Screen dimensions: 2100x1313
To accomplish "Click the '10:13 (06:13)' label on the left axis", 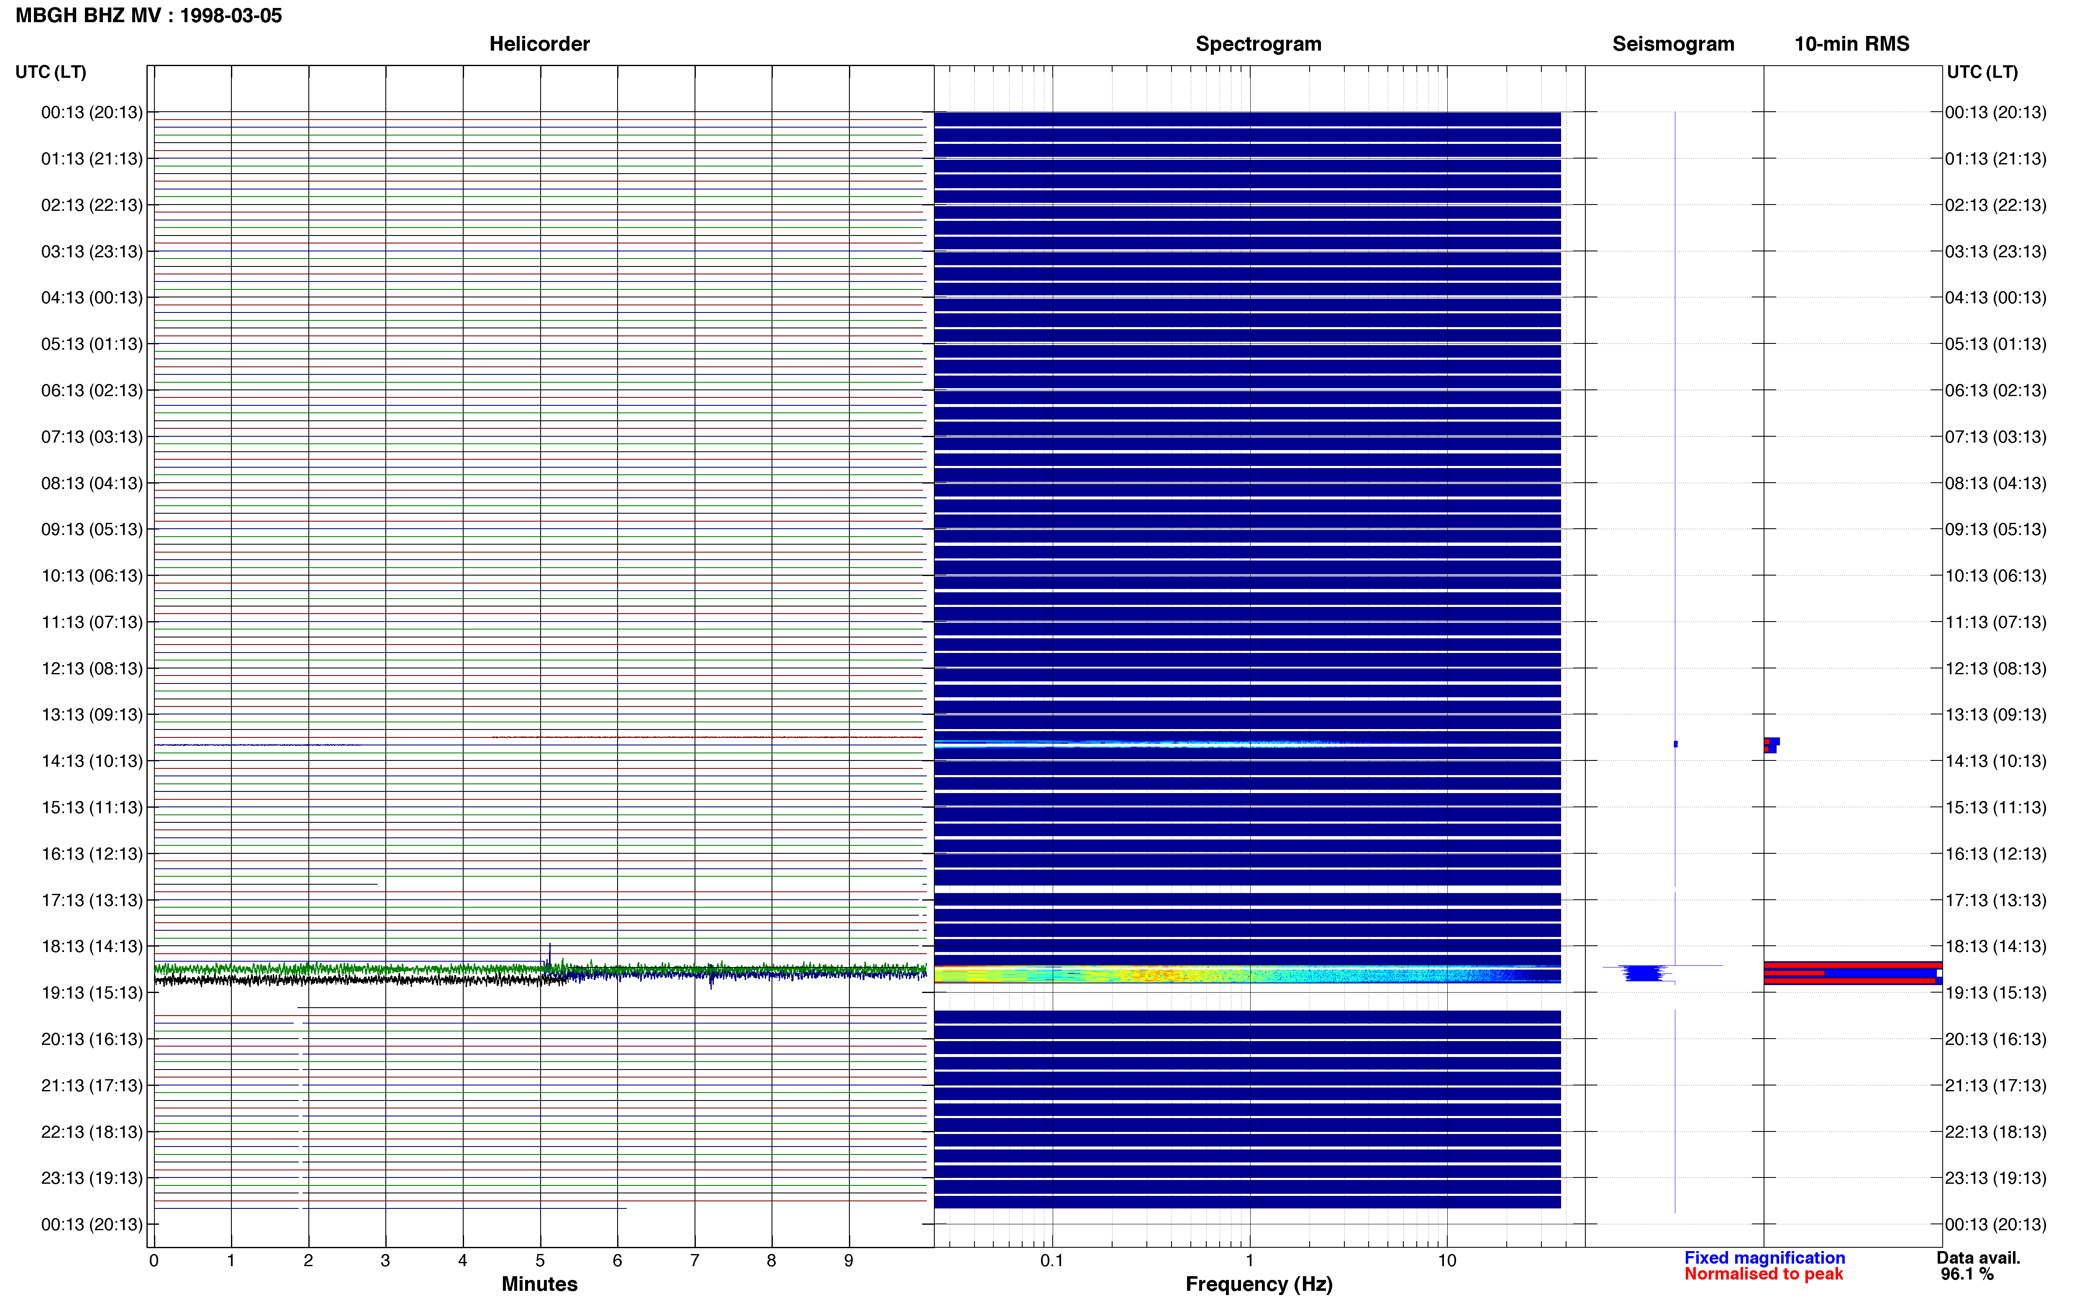I will pyautogui.click(x=92, y=576).
